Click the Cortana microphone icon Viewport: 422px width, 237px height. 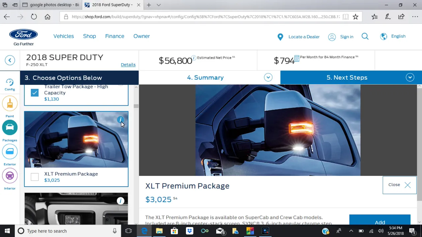[114, 231]
